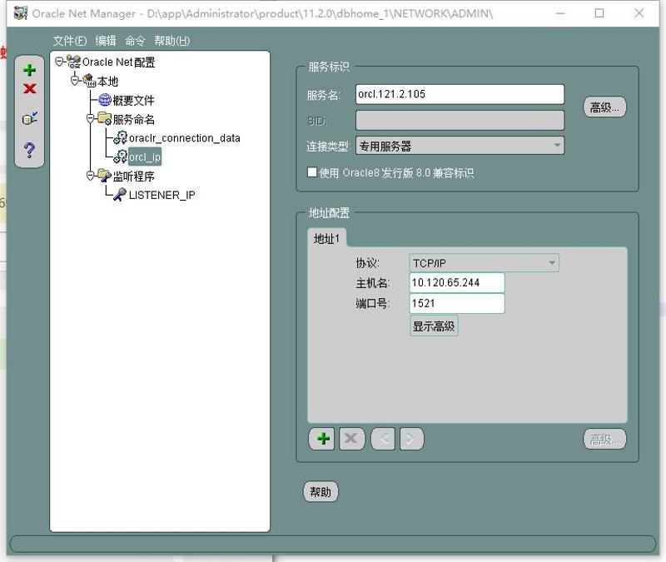Open the 文件(F) menu
666x562 pixels.
[x=70, y=41]
